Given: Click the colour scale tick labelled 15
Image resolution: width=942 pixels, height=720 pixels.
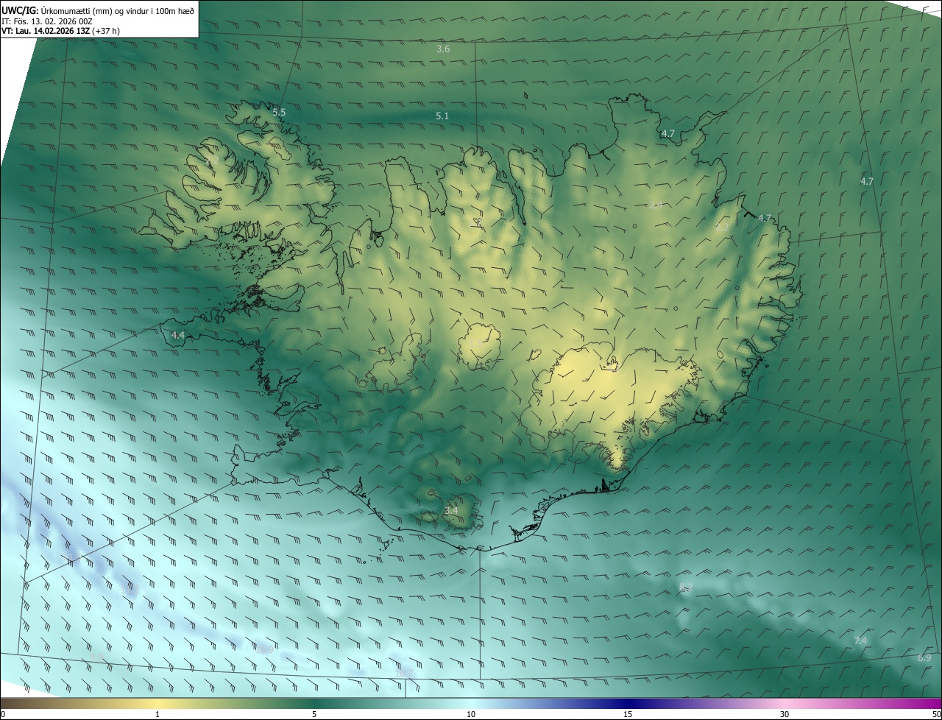Looking at the screenshot, I should coord(628,714).
